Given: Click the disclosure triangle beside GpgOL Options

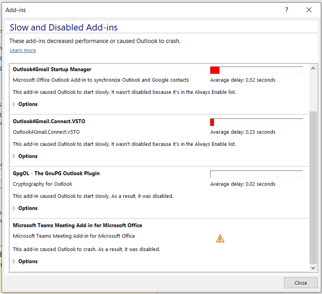Looking at the screenshot, I should (14, 208).
